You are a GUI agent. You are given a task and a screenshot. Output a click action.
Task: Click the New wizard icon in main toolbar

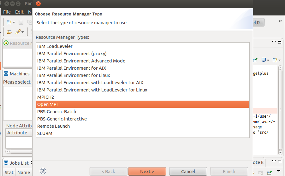(x=9, y=22)
